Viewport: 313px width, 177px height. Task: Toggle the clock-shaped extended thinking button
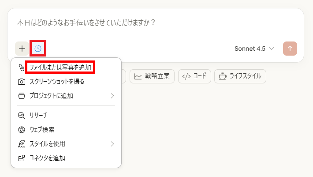[38, 49]
